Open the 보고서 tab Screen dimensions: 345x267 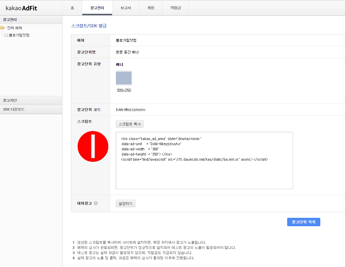(x=126, y=8)
